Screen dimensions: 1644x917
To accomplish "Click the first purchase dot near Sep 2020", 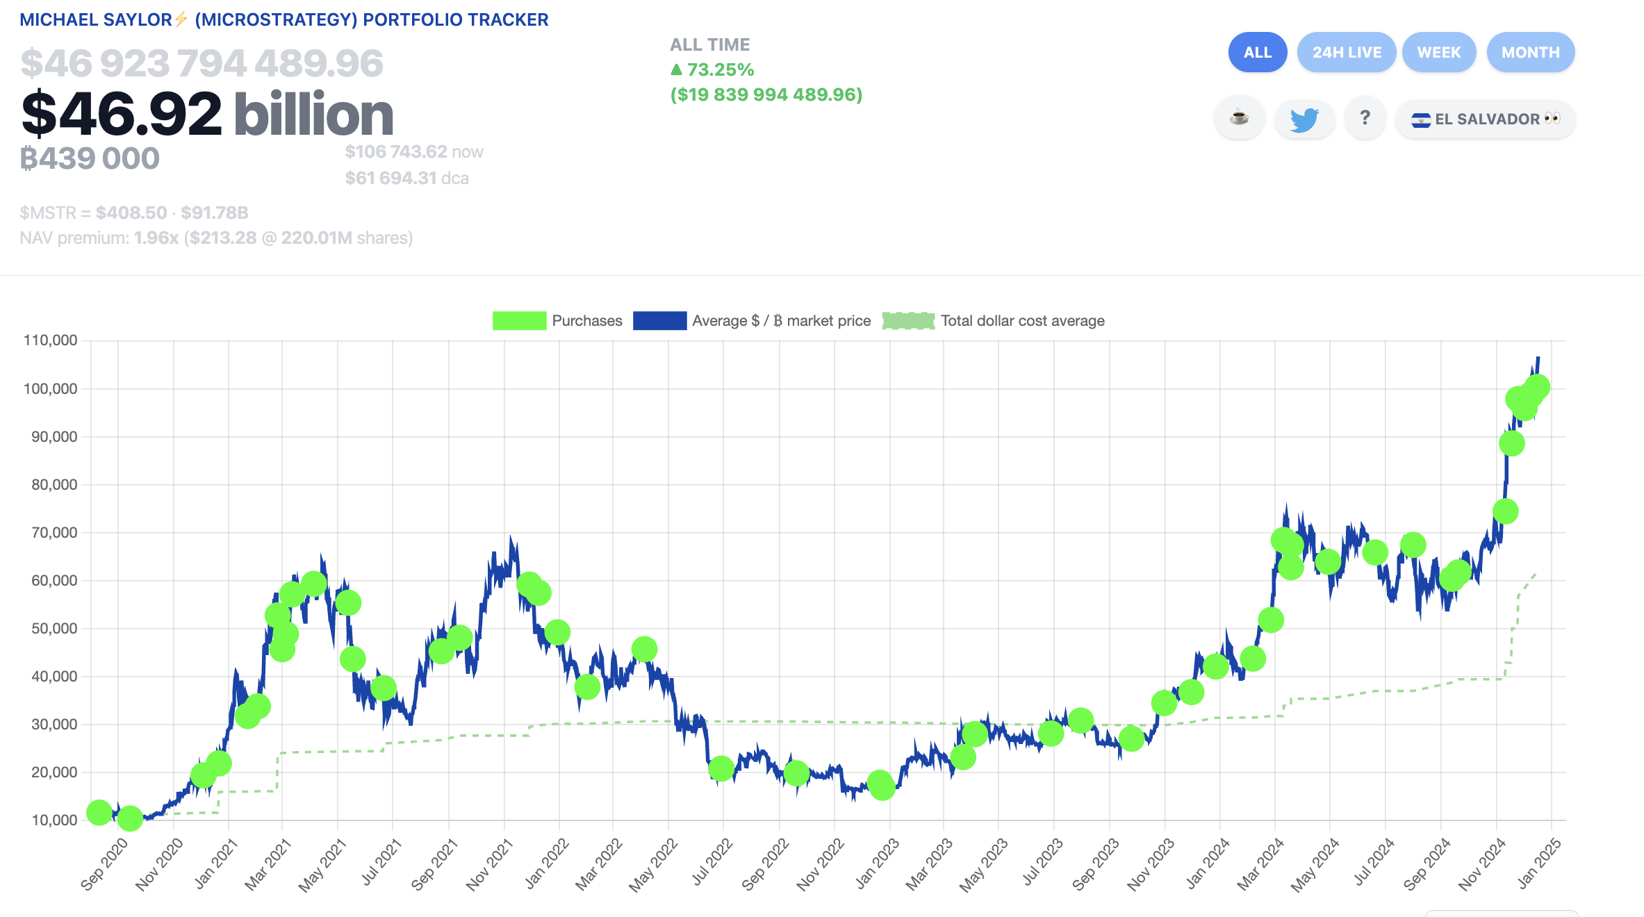I will point(99,811).
